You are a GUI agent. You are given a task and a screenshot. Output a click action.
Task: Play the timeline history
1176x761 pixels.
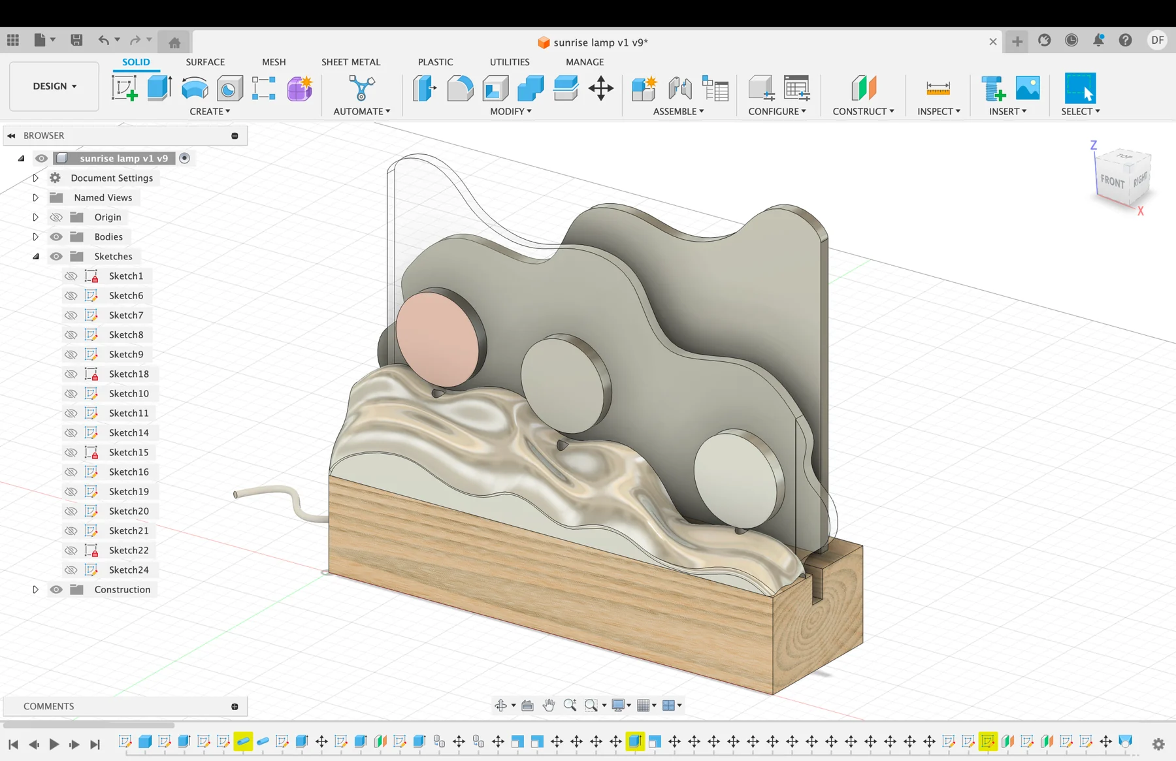pyautogui.click(x=54, y=744)
